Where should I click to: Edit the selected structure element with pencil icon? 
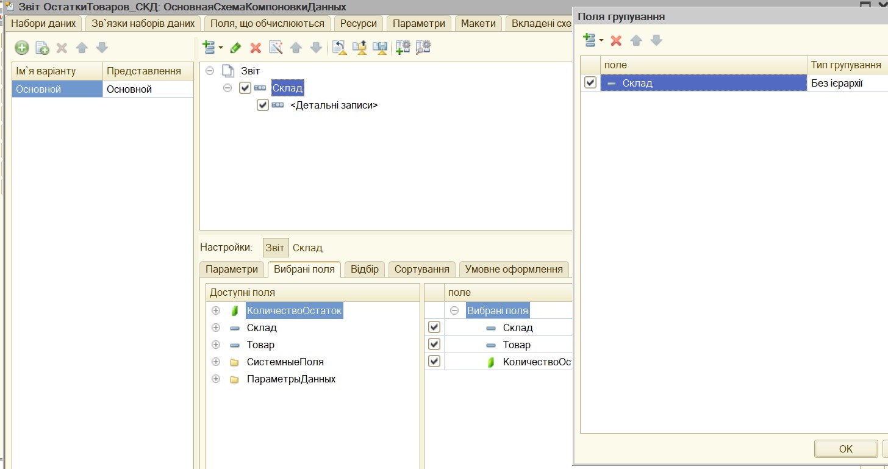(236, 47)
